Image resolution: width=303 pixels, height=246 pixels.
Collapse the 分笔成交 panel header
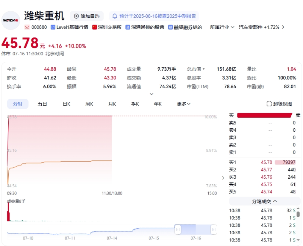pos(264,201)
